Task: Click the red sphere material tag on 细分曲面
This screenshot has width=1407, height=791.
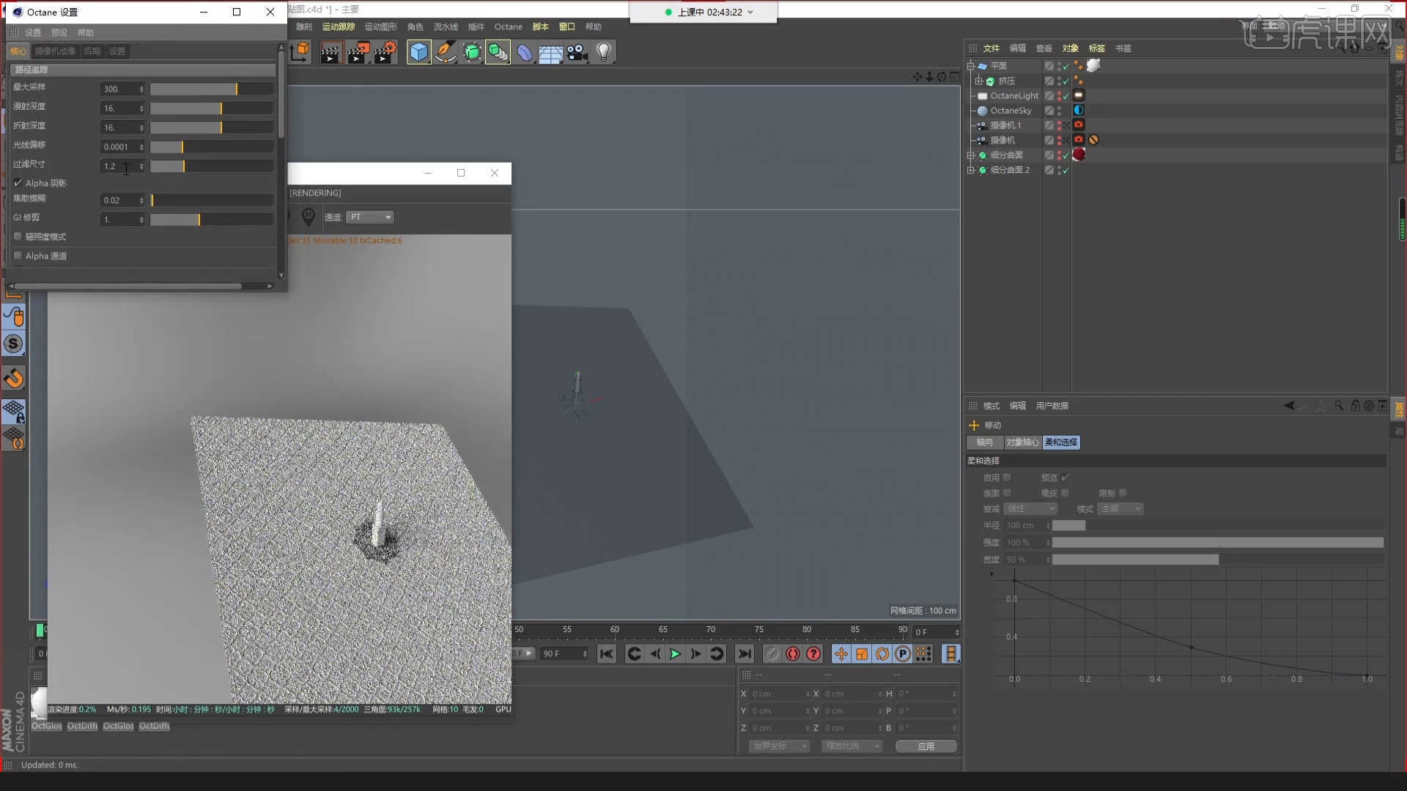Action: click(x=1079, y=155)
